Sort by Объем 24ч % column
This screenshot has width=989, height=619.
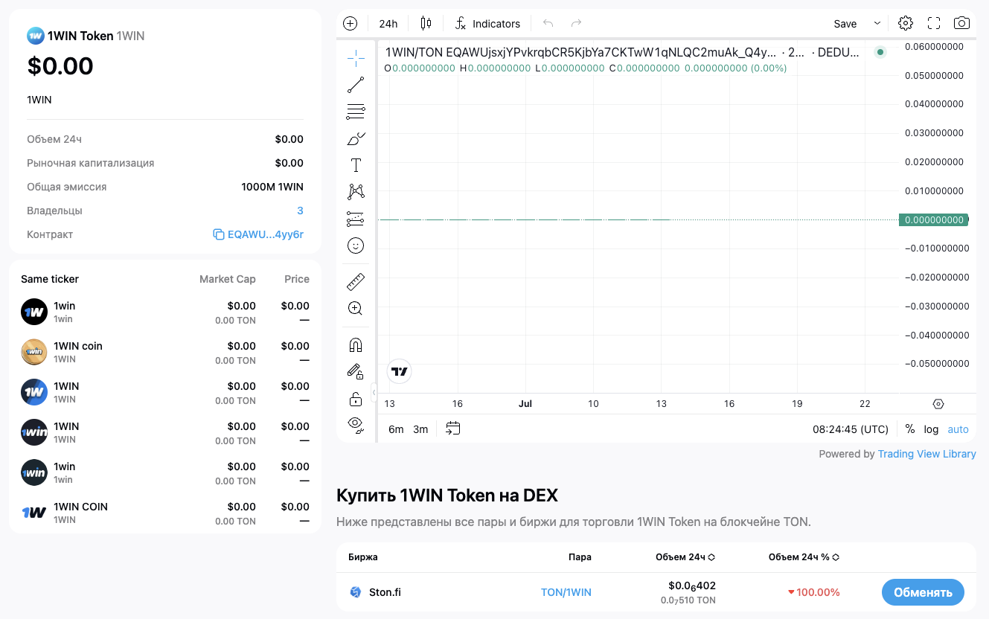tap(804, 557)
